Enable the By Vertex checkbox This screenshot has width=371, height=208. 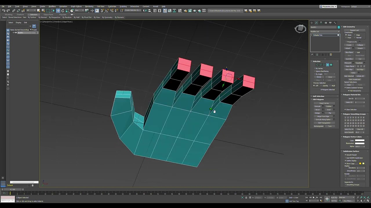[314, 68]
